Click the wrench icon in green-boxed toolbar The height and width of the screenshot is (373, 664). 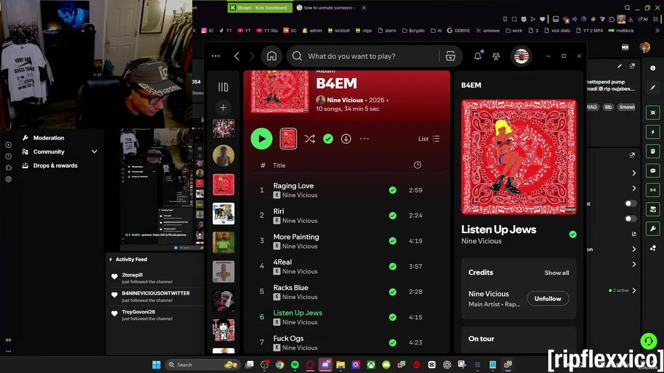[653, 228]
